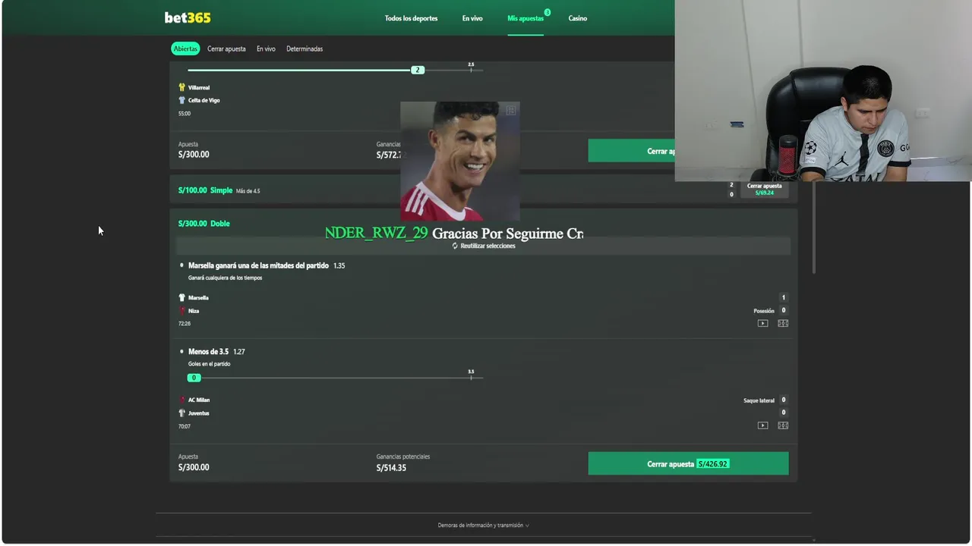
Task: Click 'Ganará cualquiera de los tiempos' text
Action: [225, 278]
